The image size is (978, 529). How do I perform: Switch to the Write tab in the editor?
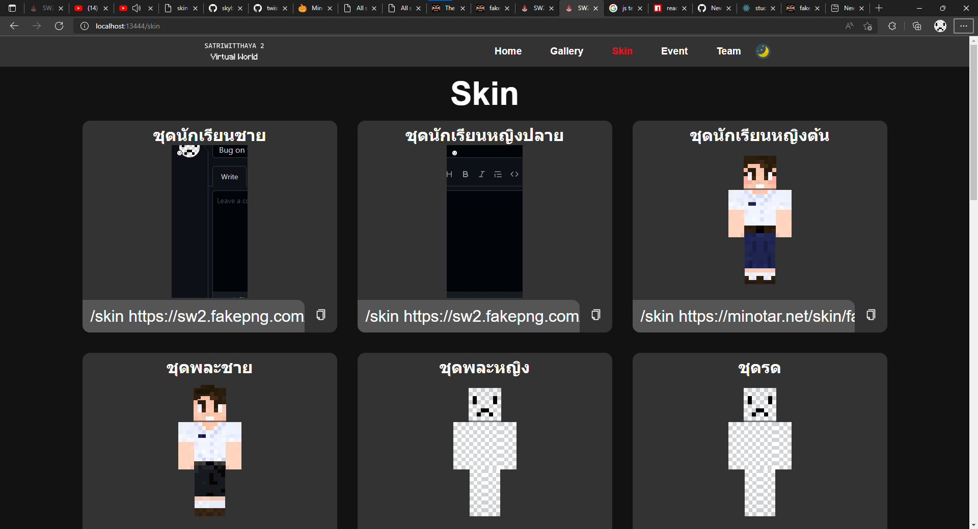[x=229, y=177]
